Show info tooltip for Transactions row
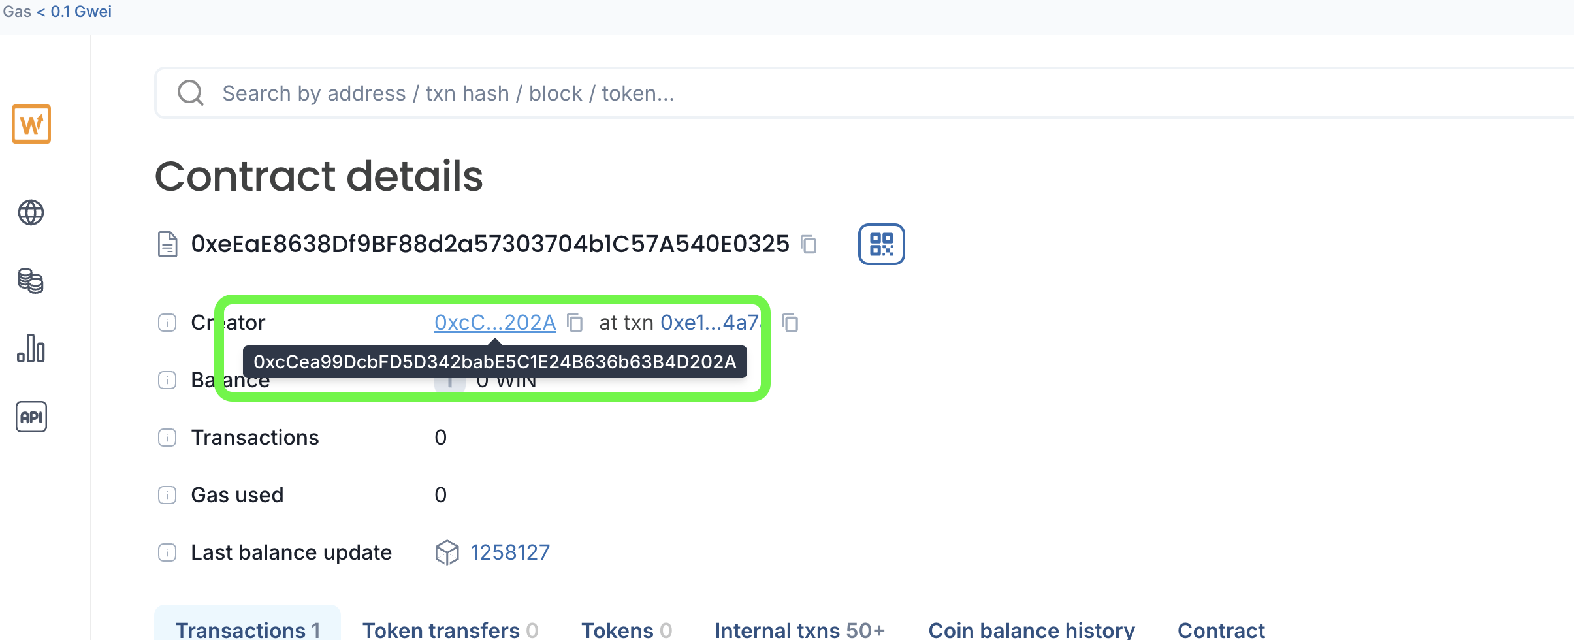The image size is (1574, 640). tap(167, 438)
